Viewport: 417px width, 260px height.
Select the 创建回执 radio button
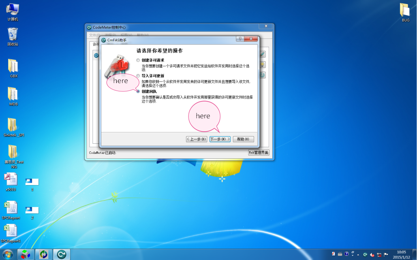tap(138, 92)
